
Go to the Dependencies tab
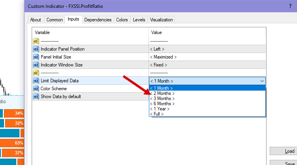point(98,20)
